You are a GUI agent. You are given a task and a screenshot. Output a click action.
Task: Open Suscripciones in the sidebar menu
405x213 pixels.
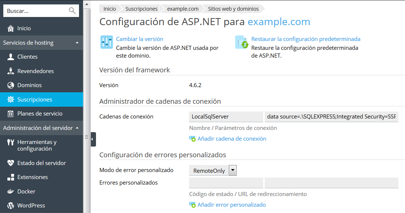click(x=35, y=100)
